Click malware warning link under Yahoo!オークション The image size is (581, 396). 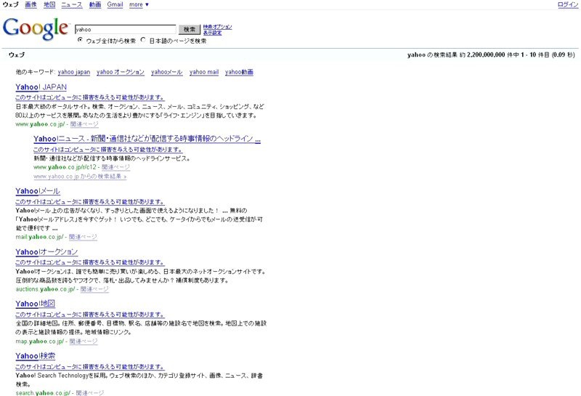point(90,262)
